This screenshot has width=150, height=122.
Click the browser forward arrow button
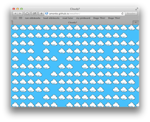point(20,13)
